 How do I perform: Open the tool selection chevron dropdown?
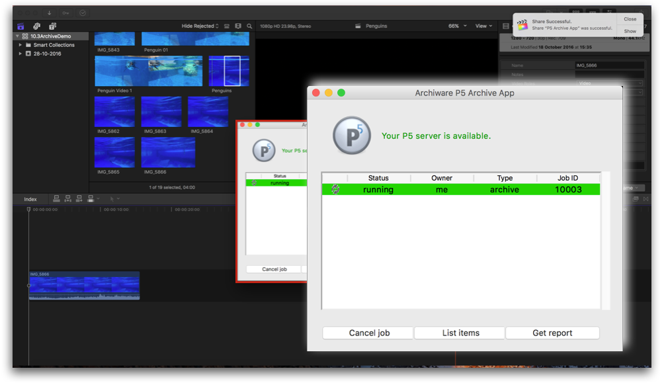point(118,198)
